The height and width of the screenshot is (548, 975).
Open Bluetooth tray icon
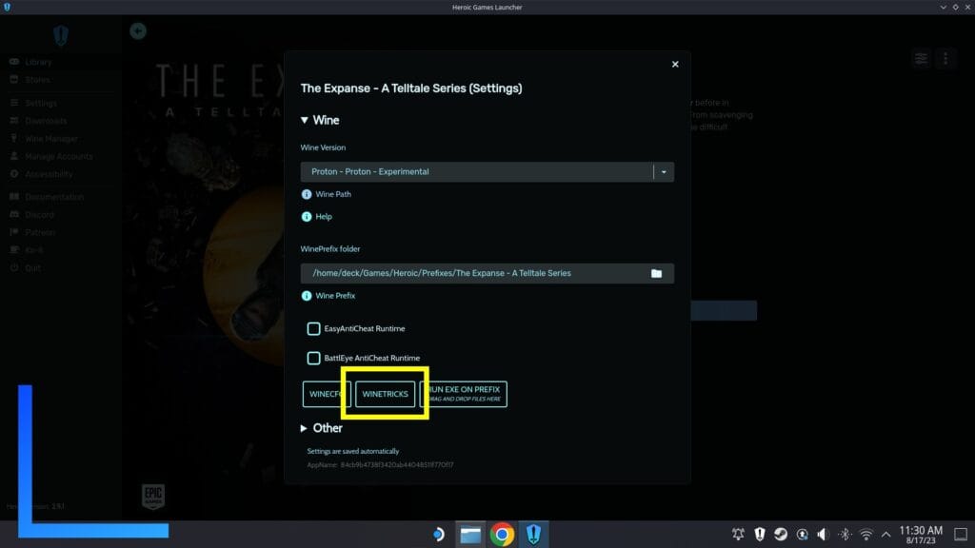pyautogui.click(x=845, y=535)
